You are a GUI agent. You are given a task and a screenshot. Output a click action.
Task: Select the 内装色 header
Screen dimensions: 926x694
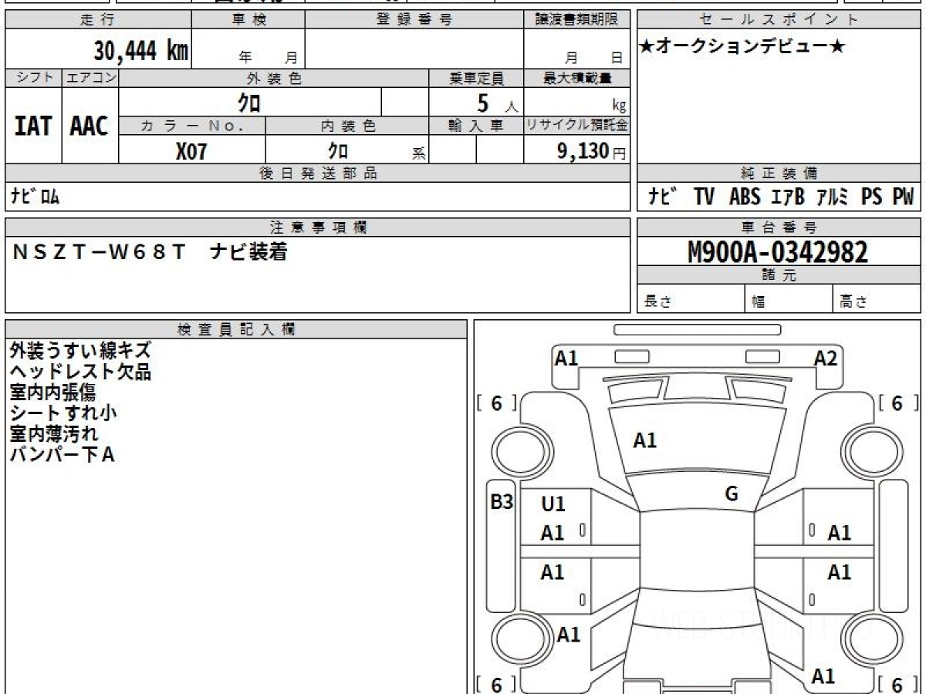point(347,126)
